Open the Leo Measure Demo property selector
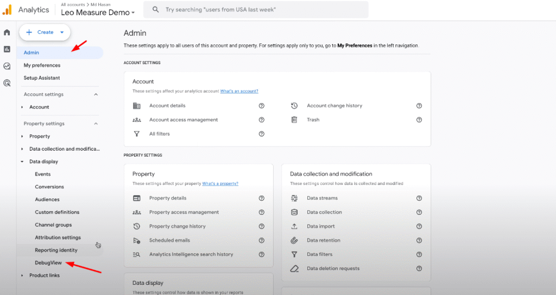This screenshot has width=556, height=295. click(98, 12)
